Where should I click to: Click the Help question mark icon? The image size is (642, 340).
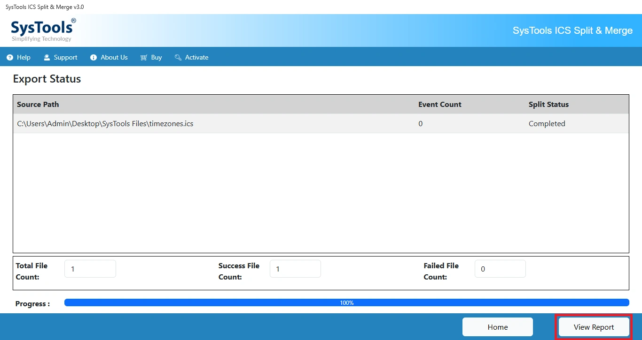pyautogui.click(x=10, y=57)
